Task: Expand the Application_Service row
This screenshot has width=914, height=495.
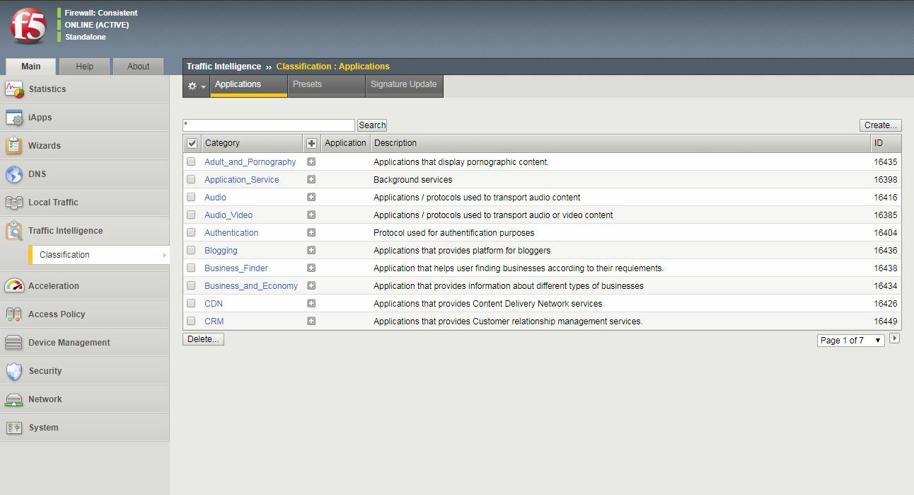Action: [x=311, y=179]
